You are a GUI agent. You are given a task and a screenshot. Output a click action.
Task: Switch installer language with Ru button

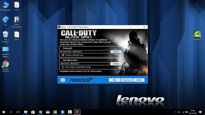(63, 80)
